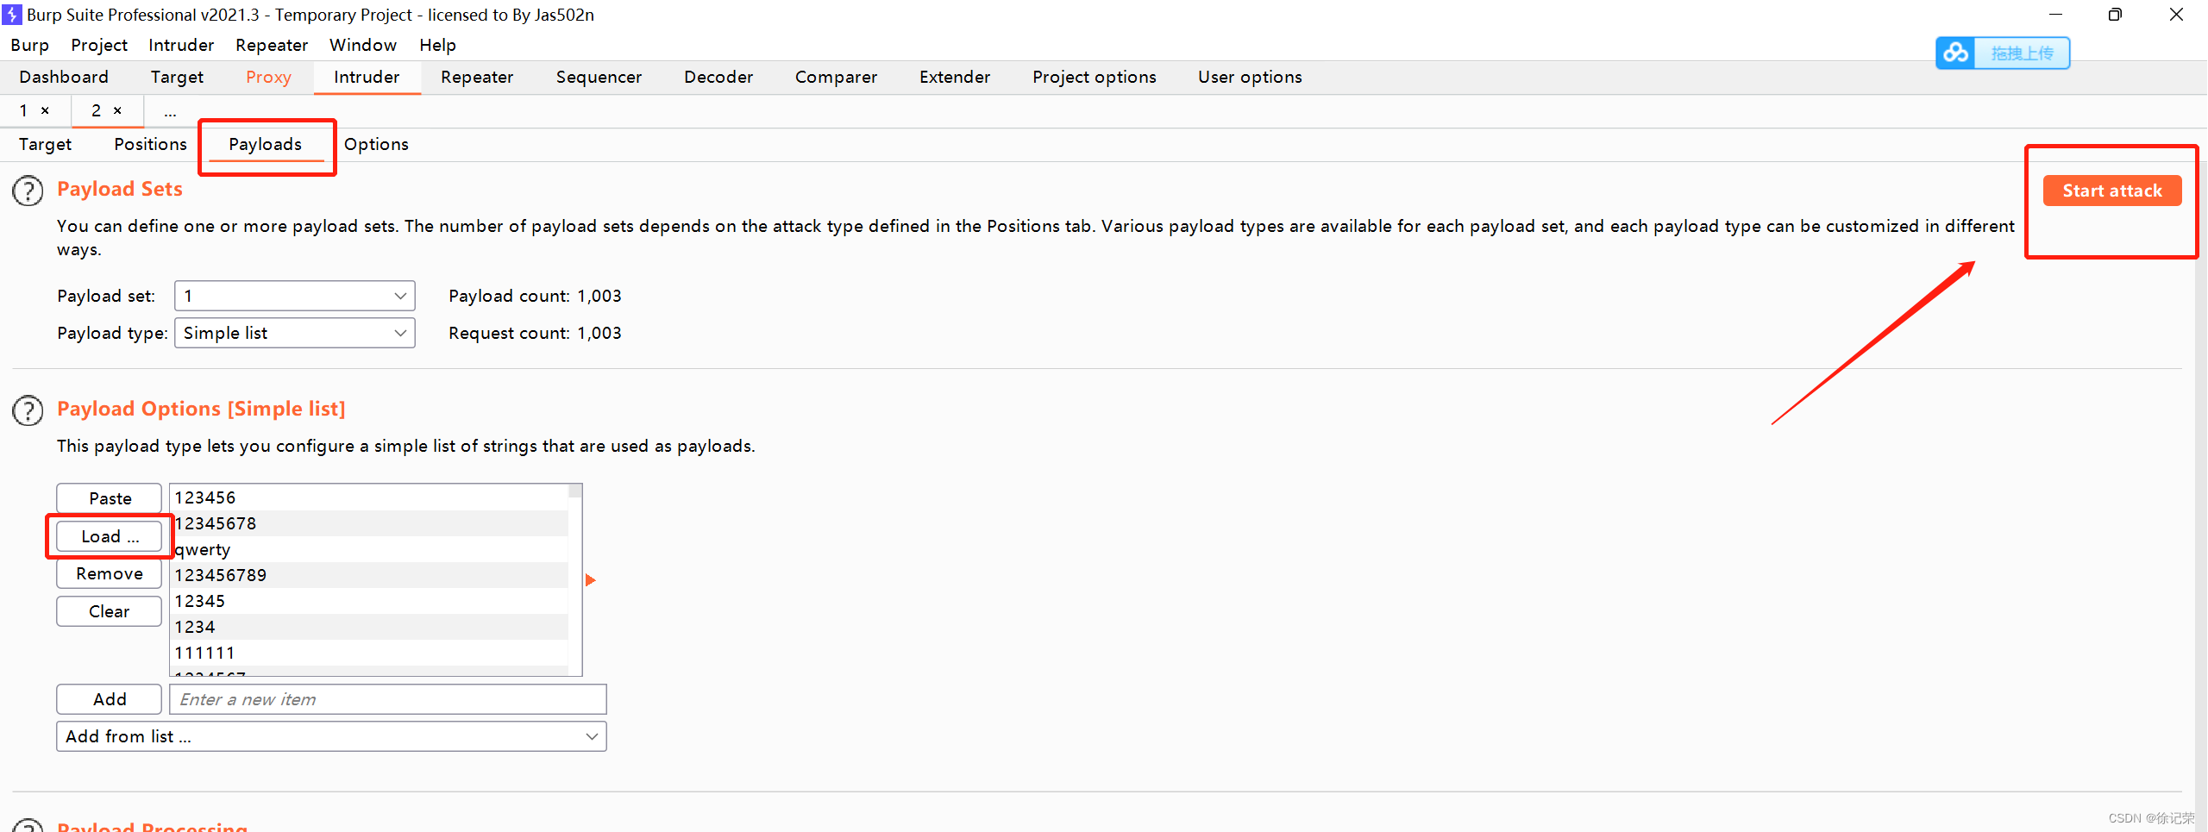Open the Repeater main tab
This screenshot has height=832, width=2208.
tap(476, 77)
